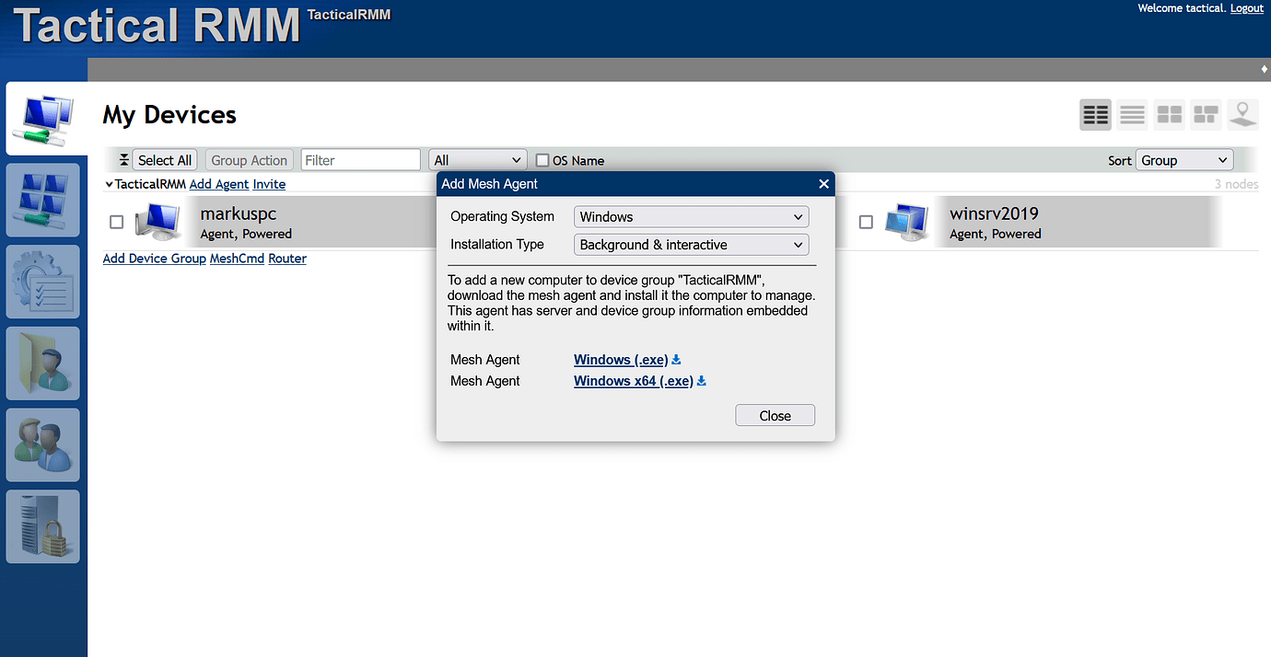The image size is (1271, 657).
Task: Click the Windows (.exe) mesh agent link
Action: coord(620,359)
